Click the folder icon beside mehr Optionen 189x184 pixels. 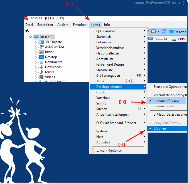pos(92,151)
